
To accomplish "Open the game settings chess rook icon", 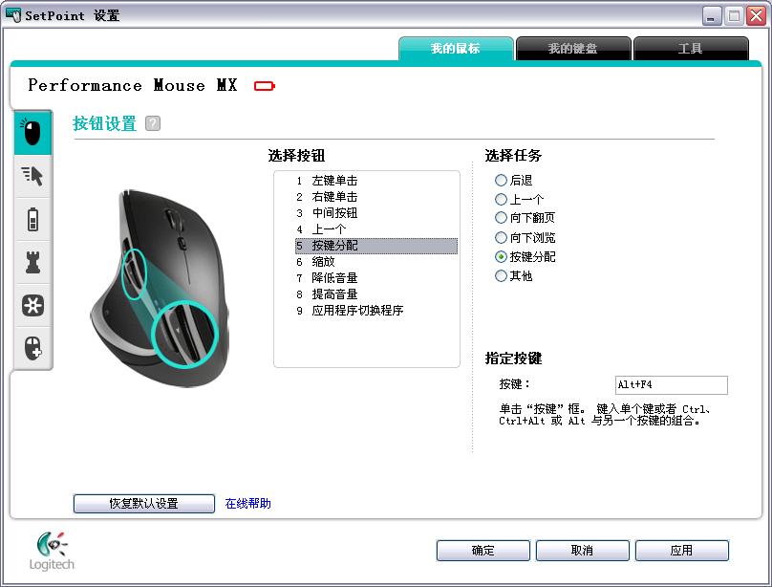I will (32, 262).
